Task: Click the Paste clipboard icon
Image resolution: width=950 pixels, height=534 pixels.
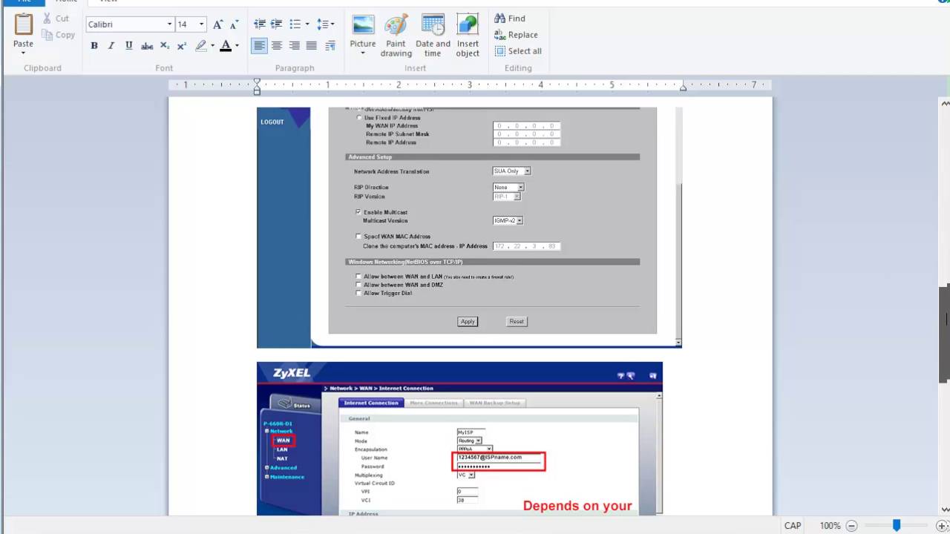Action: 24,25
